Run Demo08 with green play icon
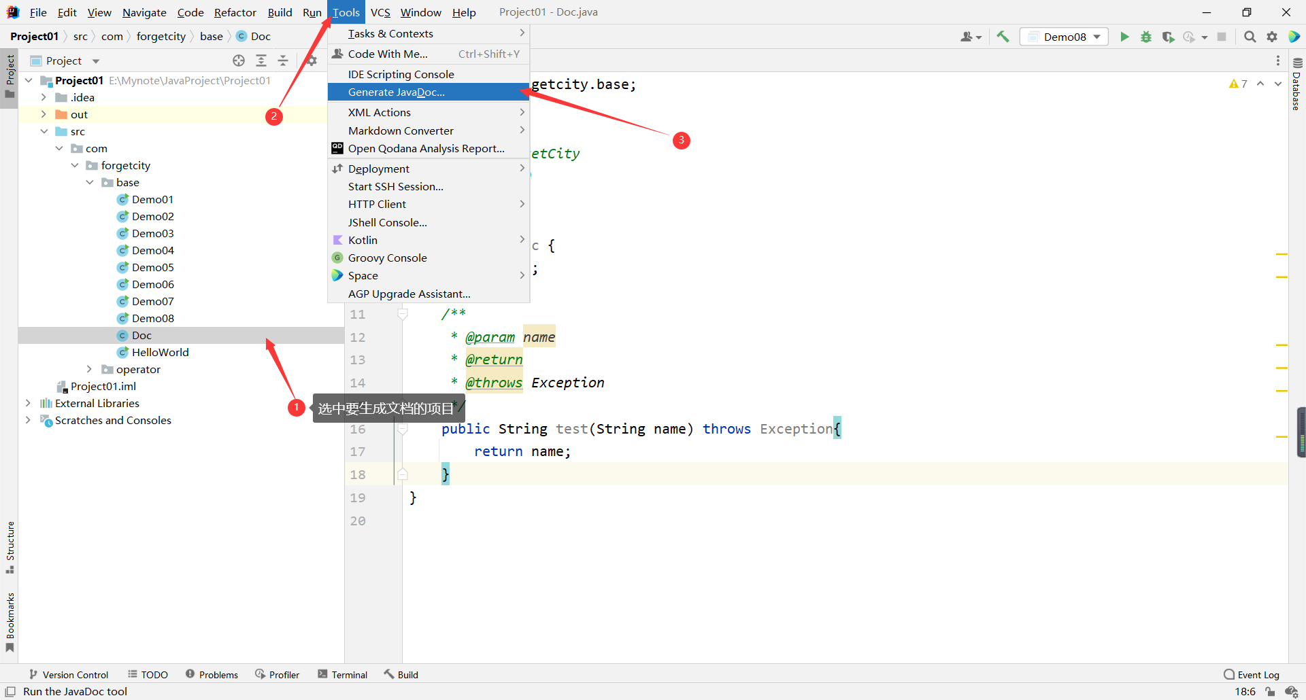Viewport: 1306px width, 700px height. tap(1124, 37)
